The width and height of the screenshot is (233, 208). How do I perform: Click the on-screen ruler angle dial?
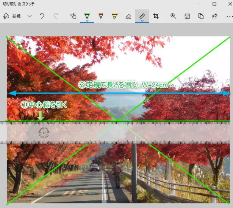[44, 133]
